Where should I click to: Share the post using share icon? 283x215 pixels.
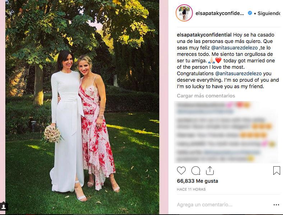[x=210, y=171]
